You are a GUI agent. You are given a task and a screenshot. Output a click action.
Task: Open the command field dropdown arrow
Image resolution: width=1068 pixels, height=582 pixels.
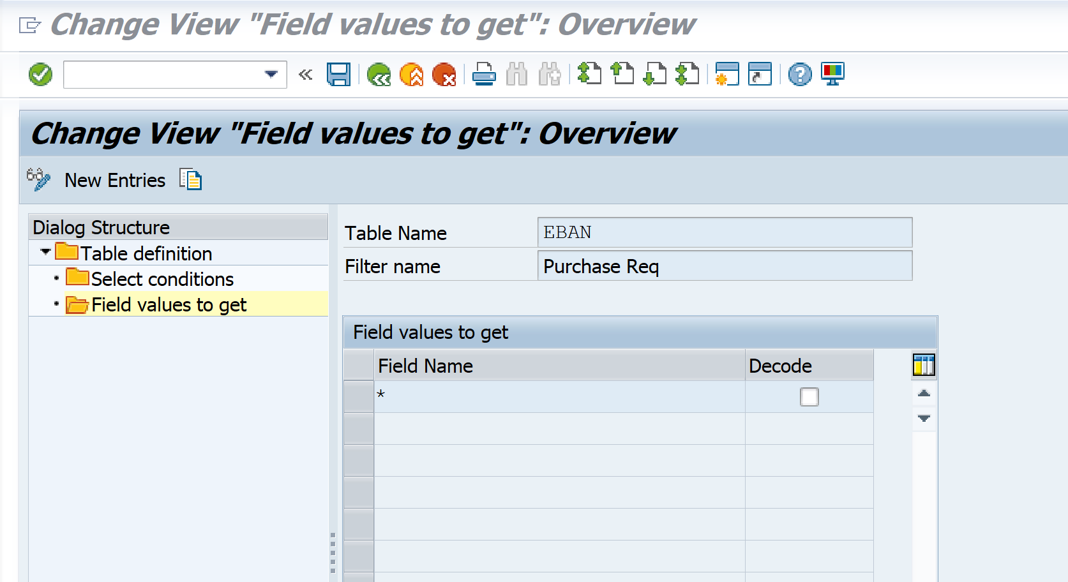[271, 75]
